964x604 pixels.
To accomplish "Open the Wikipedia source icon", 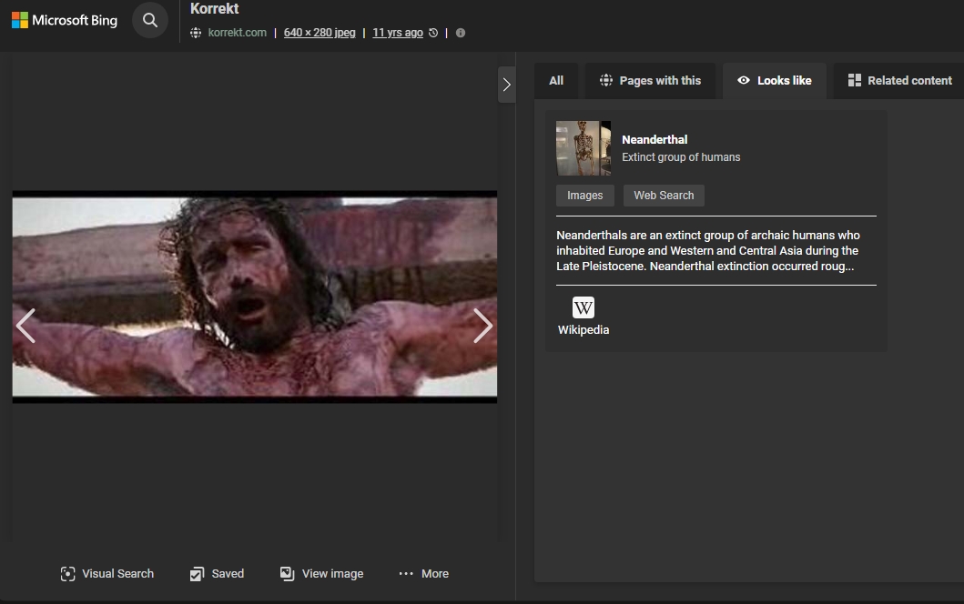I will pos(583,307).
